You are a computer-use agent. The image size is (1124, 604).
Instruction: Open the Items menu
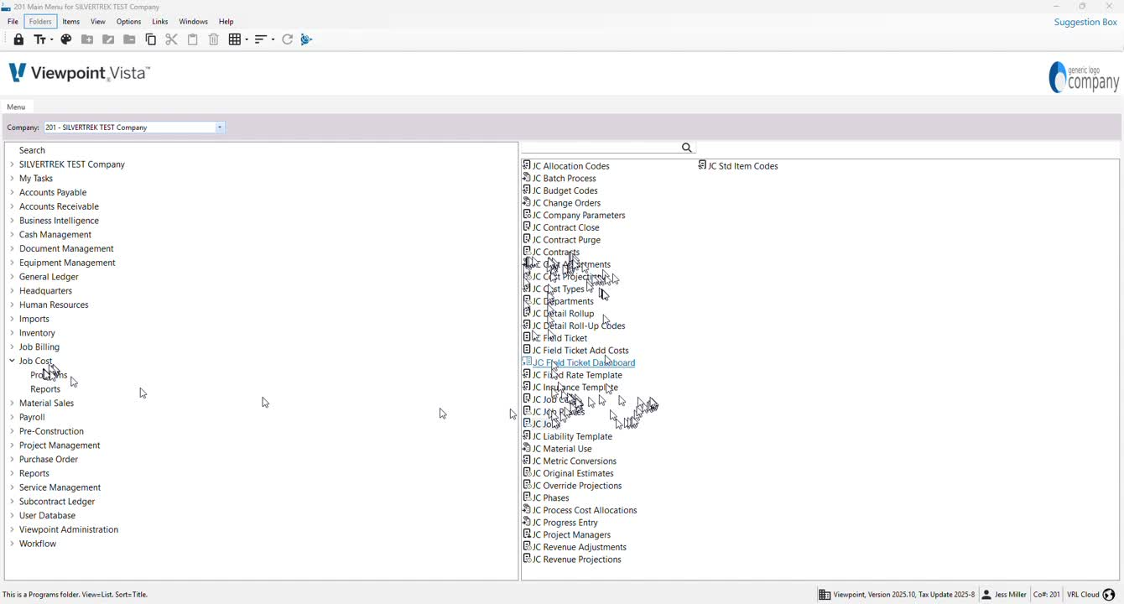tap(71, 22)
